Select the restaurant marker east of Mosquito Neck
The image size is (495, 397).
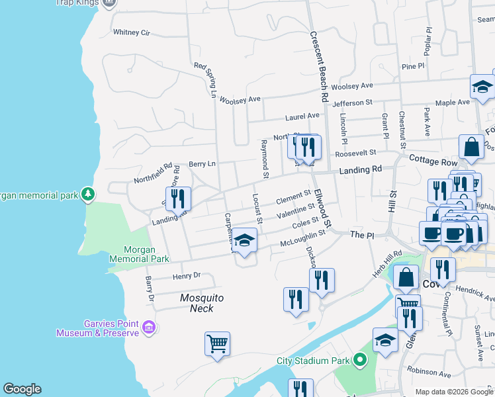[x=296, y=300]
